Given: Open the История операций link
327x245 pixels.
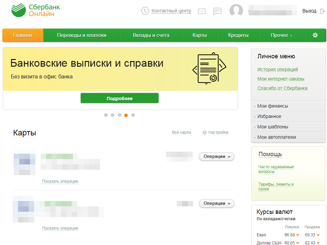Looking at the screenshot, I should 278,69.
